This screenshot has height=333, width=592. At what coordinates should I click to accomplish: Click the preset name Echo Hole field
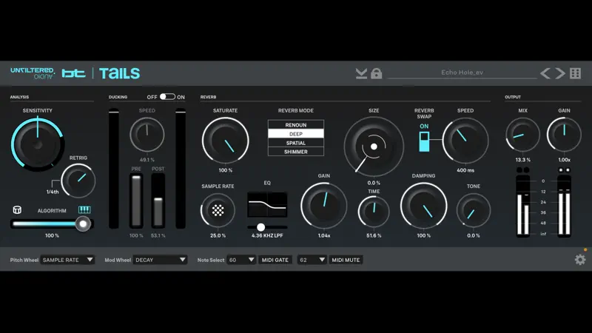pyautogui.click(x=462, y=73)
